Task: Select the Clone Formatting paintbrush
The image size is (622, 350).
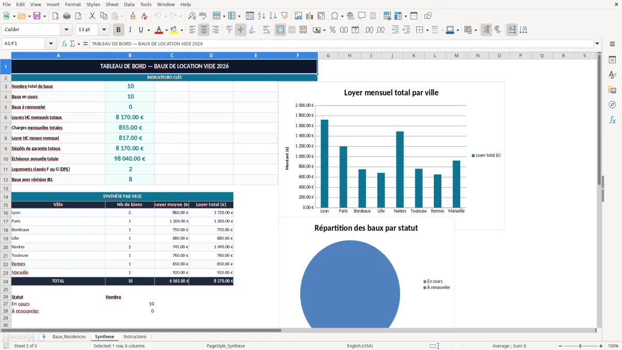Action: click(133, 16)
